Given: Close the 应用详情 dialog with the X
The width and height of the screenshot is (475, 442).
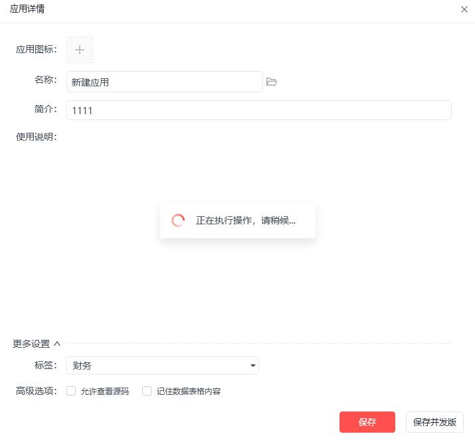Looking at the screenshot, I should pos(464,9).
